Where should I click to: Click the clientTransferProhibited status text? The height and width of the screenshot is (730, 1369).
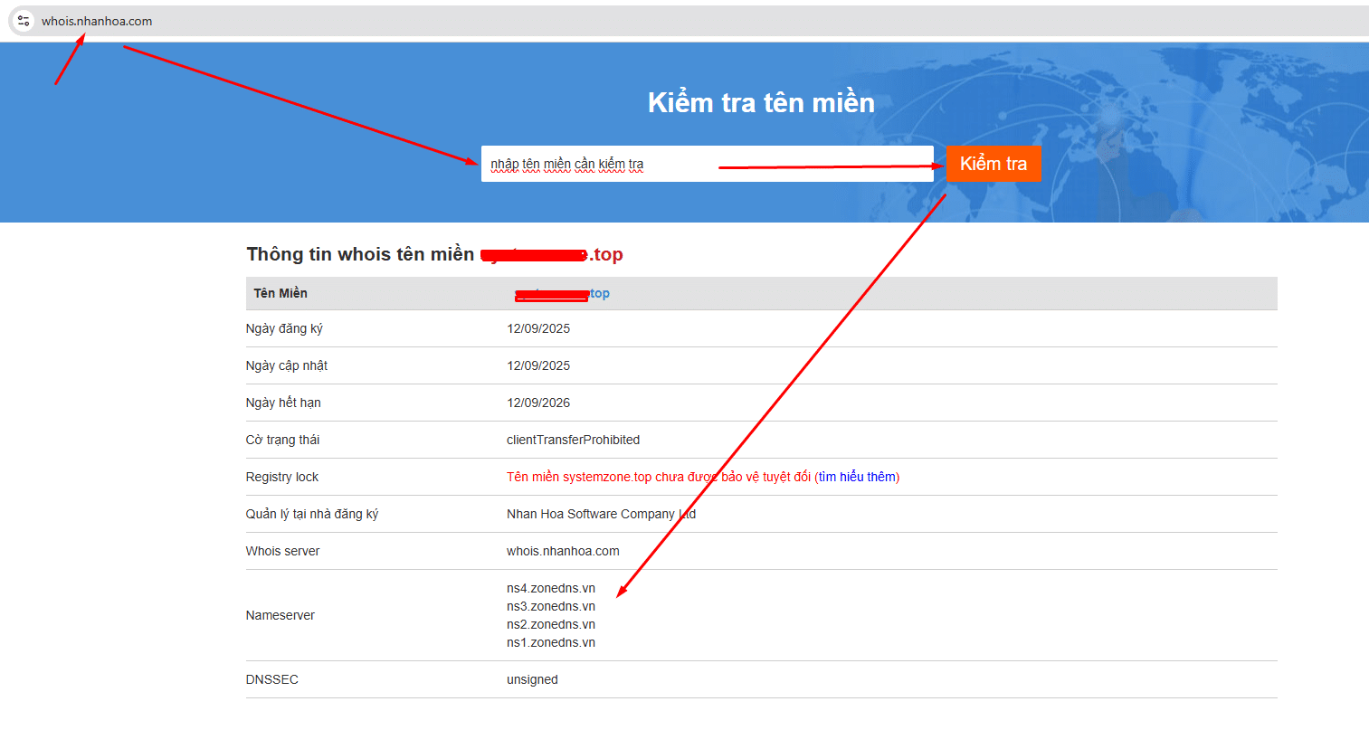coord(573,440)
